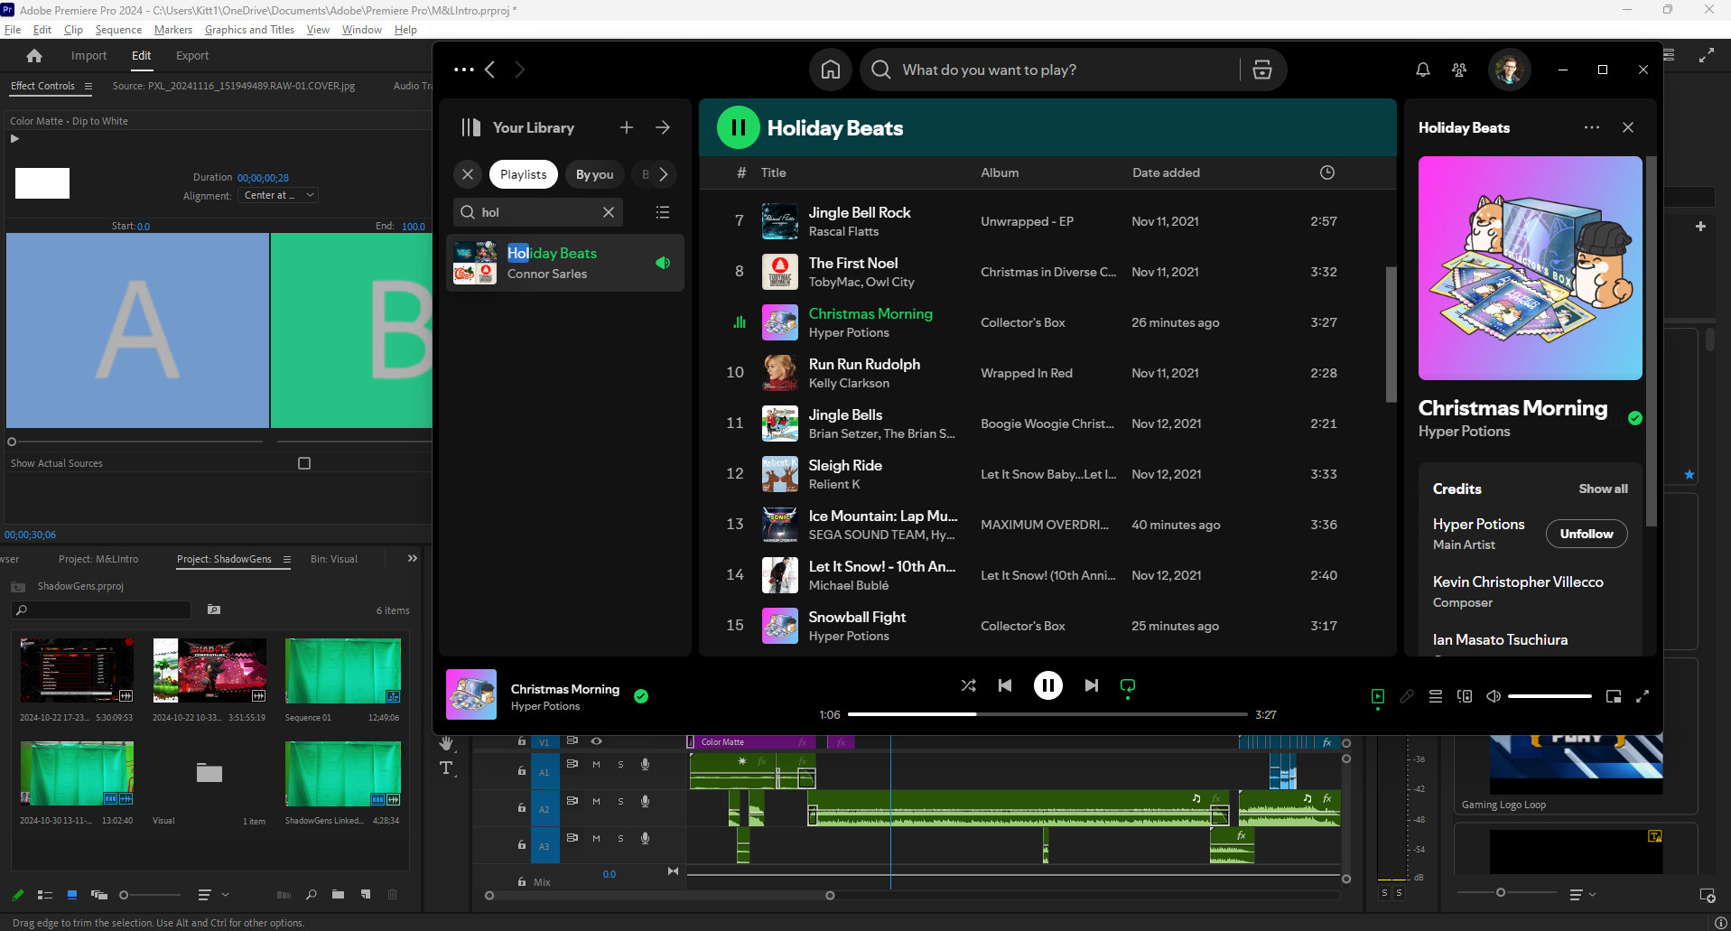Viewport: 1731px width, 931px height.
Task: Switch to Export workspace tab
Action: 192,56
